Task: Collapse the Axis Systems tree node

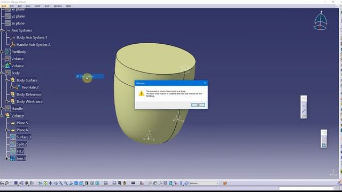Action: coord(2,30)
